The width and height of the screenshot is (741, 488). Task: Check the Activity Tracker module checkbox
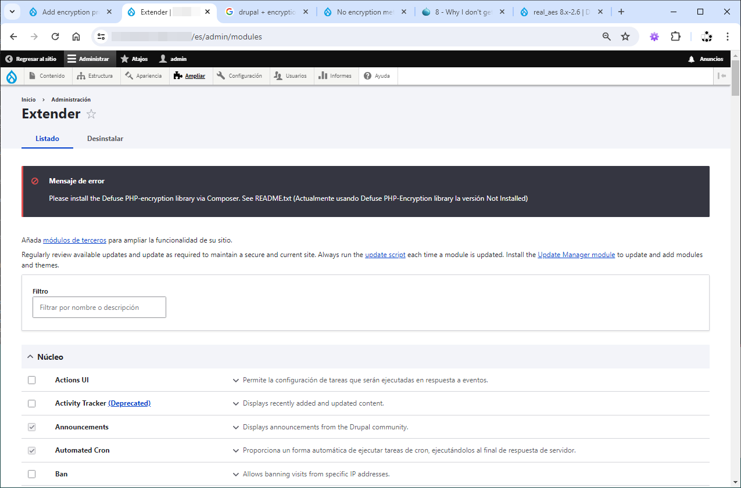(32, 403)
